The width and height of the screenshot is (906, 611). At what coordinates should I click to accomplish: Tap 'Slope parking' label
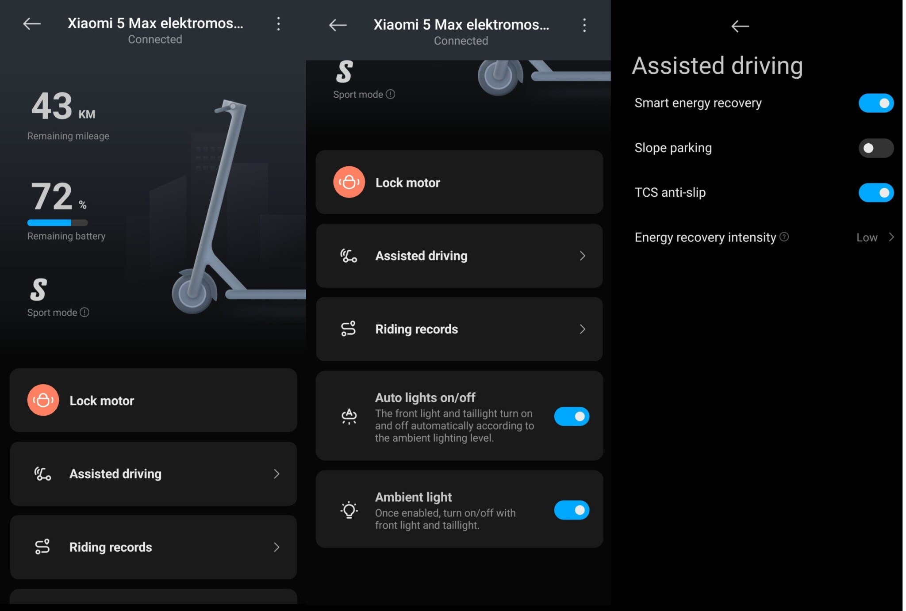tap(673, 148)
